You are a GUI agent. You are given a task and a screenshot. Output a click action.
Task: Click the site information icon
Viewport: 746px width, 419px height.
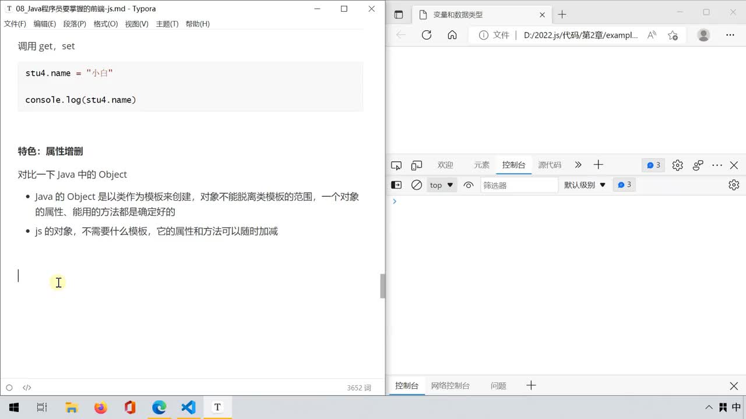pyautogui.click(x=483, y=35)
